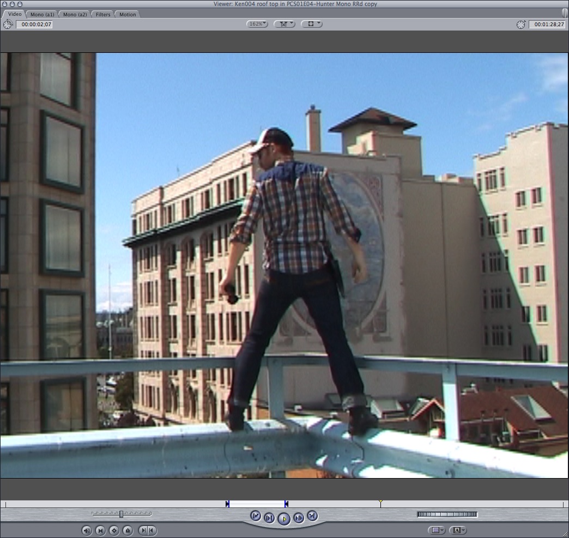The image size is (569, 538).
Task: Jump to next edit with transport button
Action: (312, 516)
